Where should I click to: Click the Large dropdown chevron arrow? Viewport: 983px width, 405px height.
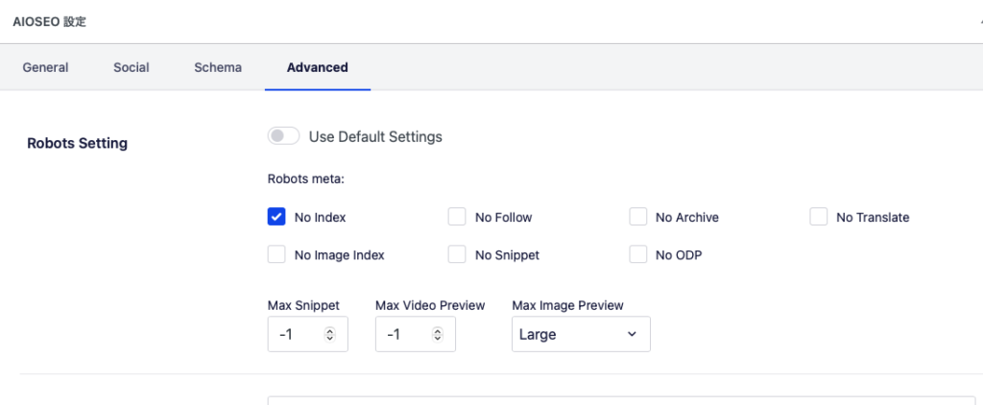(x=632, y=334)
